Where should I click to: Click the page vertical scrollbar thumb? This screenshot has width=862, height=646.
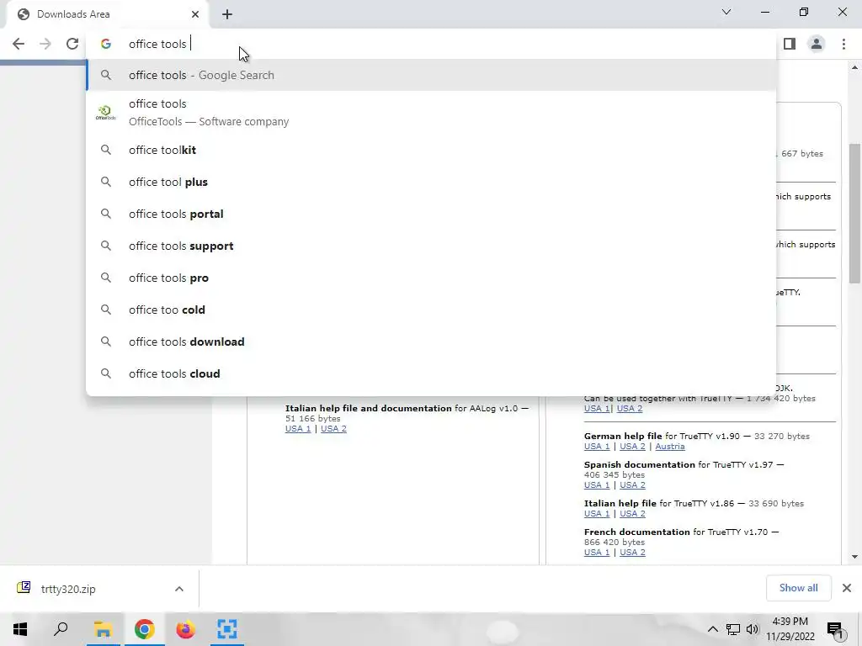pyautogui.click(x=855, y=213)
